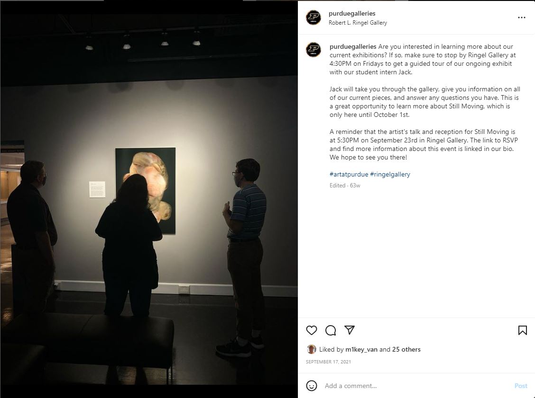Click the September 17, 2021 date

pyautogui.click(x=328, y=362)
